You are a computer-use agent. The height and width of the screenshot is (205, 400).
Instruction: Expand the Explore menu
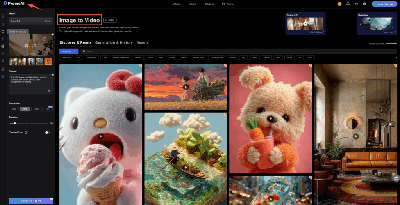pyautogui.click(x=193, y=4)
